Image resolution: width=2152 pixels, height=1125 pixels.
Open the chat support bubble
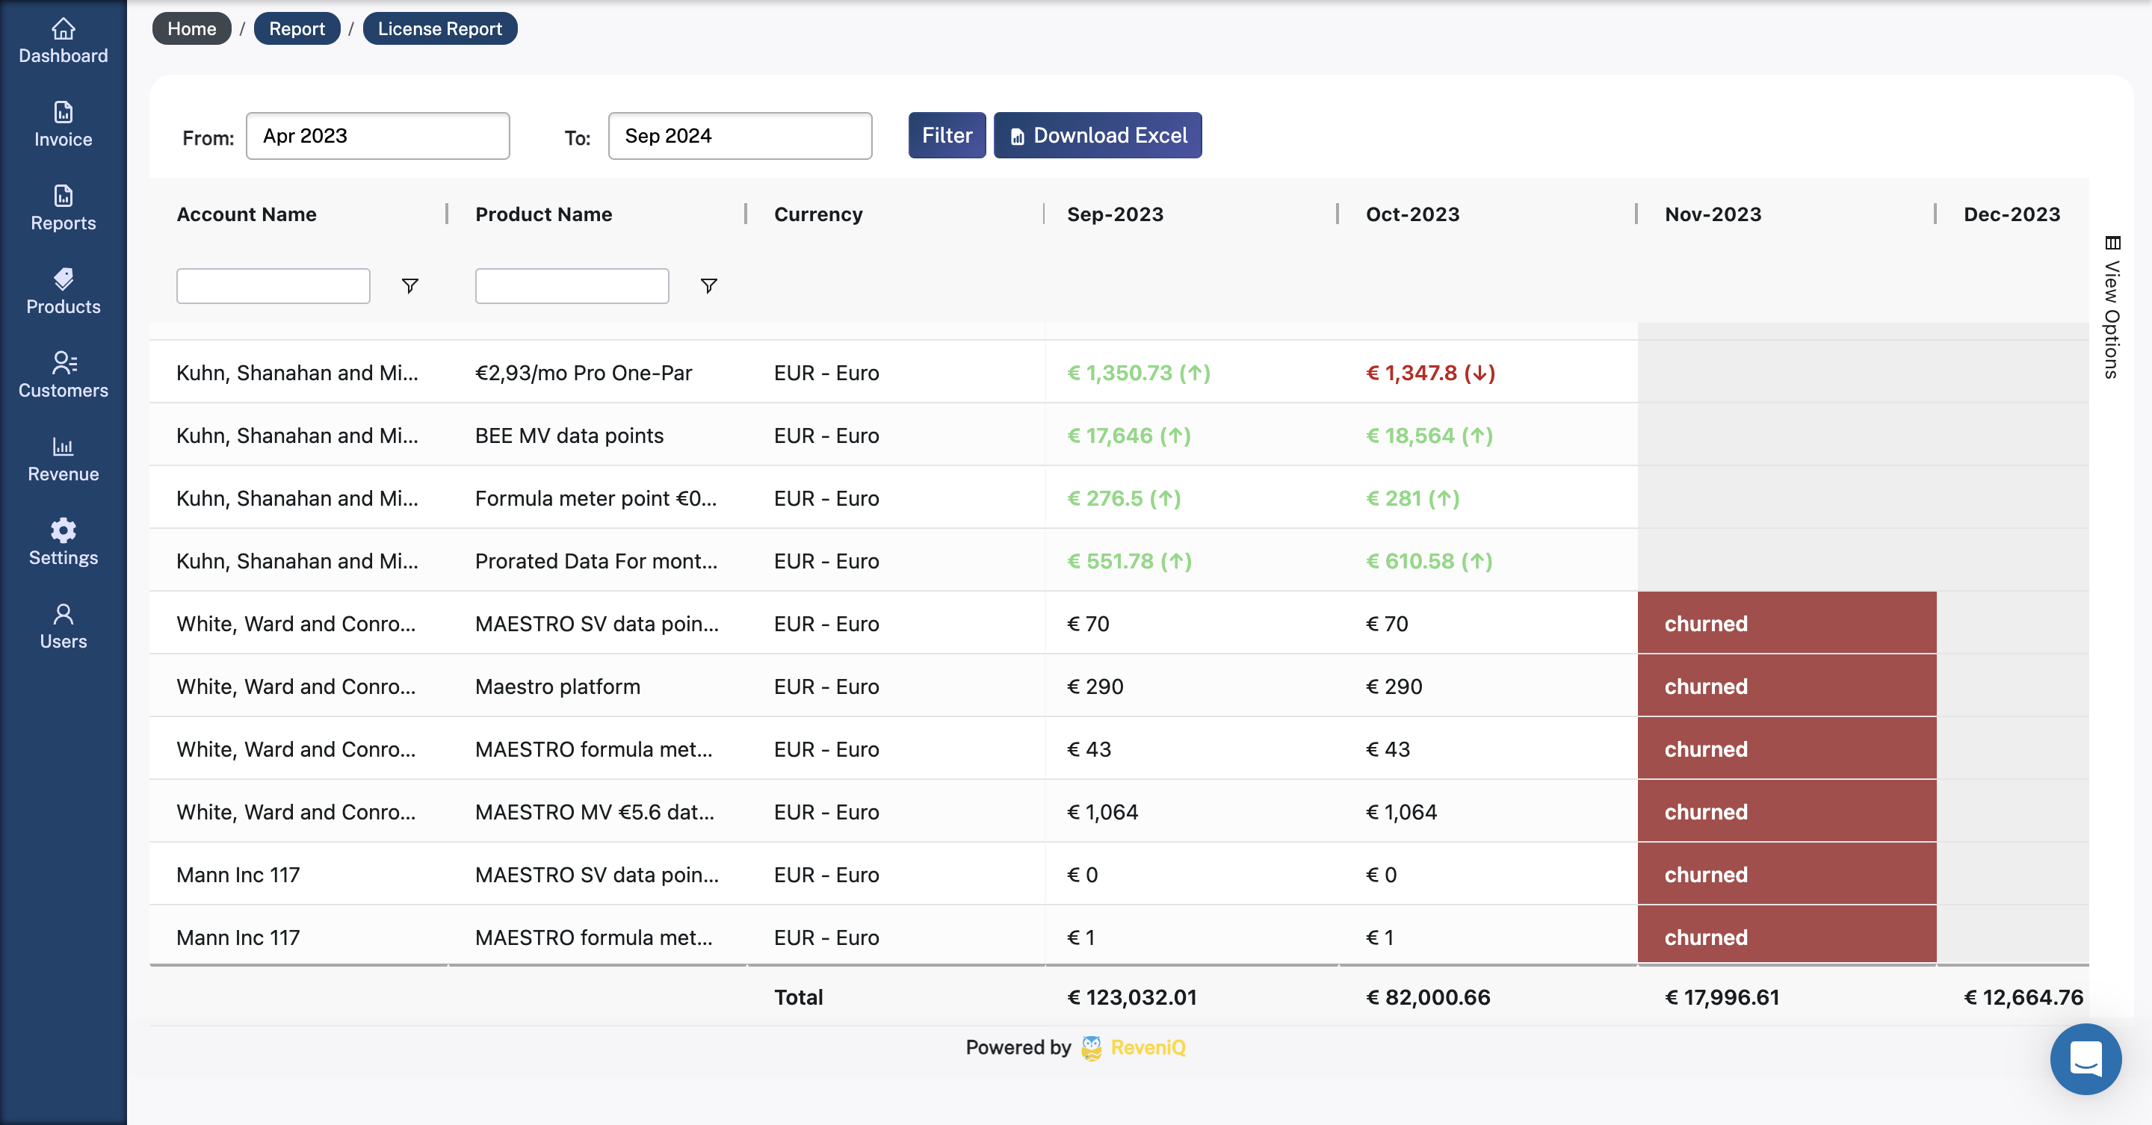(x=2085, y=1059)
